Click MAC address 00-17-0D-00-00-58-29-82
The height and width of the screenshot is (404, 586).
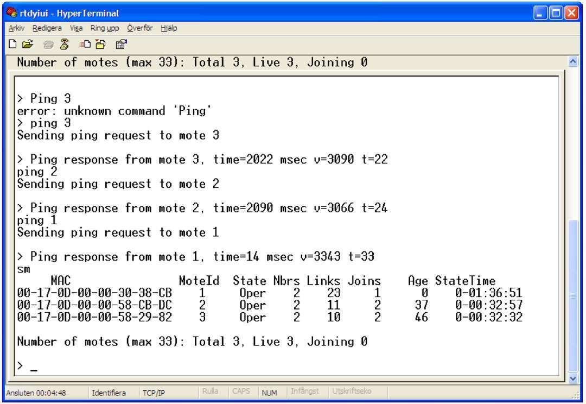(94, 317)
